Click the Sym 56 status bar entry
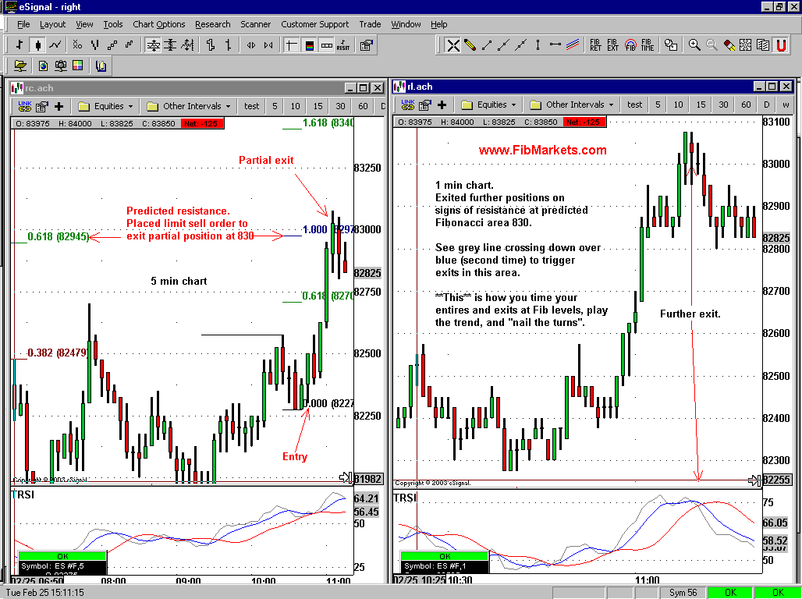Screen dimensions: 802x599 point(683,592)
